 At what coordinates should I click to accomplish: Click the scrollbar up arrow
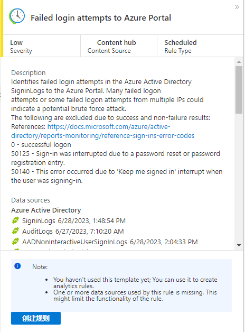pyautogui.click(x=239, y=62)
